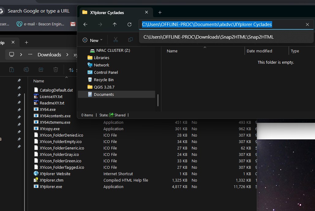
Task: Expand the breadcrumb ellipsis before Downloads
Action: tap(30, 55)
